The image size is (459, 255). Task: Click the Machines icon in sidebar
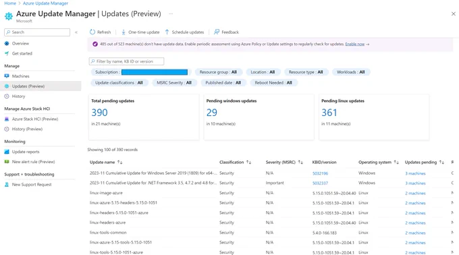click(x=7, y=76)
